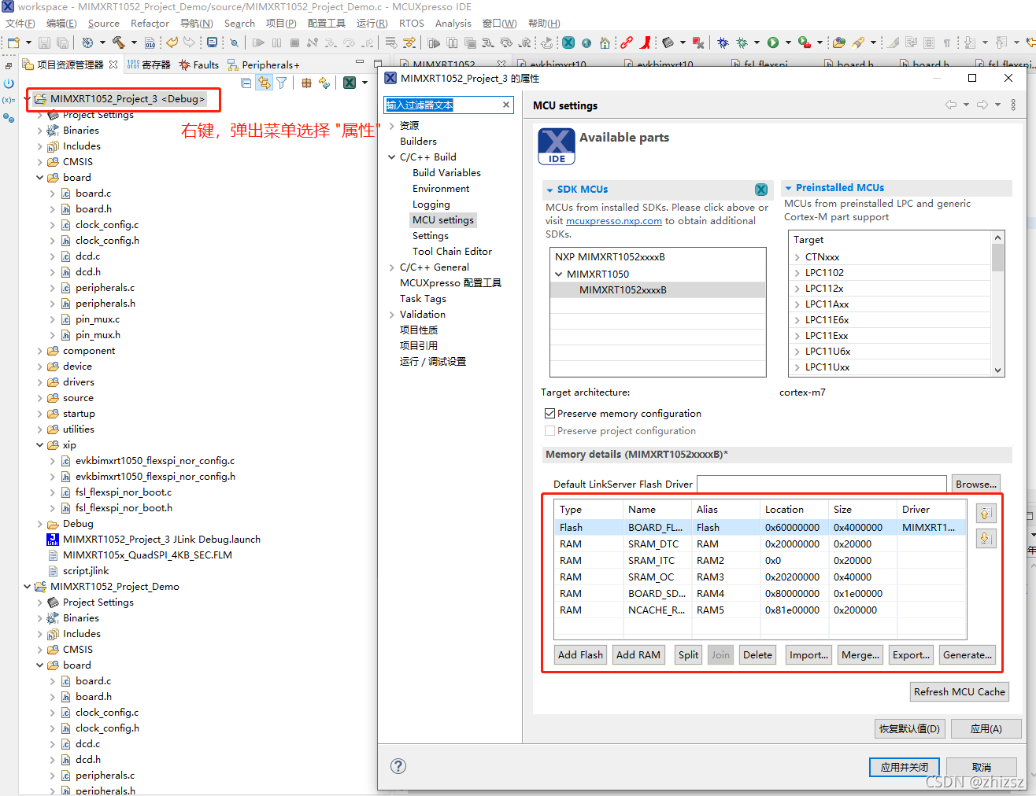
Task: Expand the LPC1102 target entry
Action: tap(797, 273)
